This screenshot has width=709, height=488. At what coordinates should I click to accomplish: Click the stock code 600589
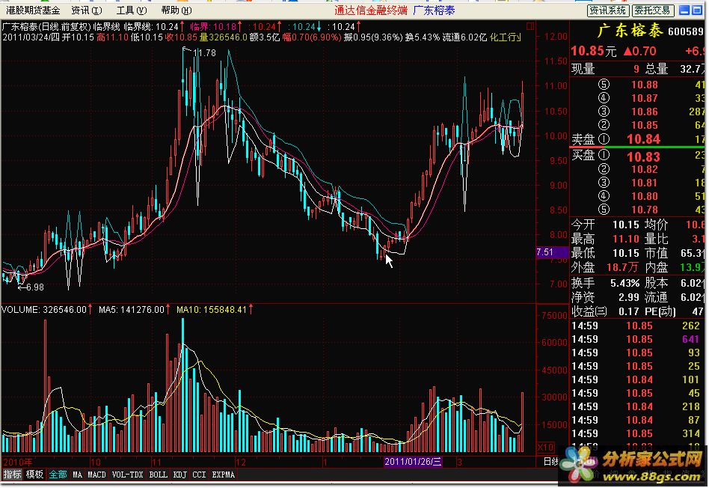[x=685, y=31]
